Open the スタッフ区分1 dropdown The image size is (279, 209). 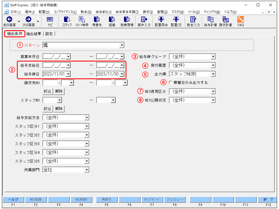tap(86, 126)
